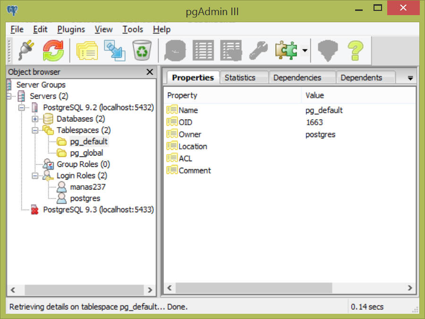425x319 pixels.
Task: Collapse the Tablespaces (2) node
Action: pyautogui.click(x=35, y=130)
